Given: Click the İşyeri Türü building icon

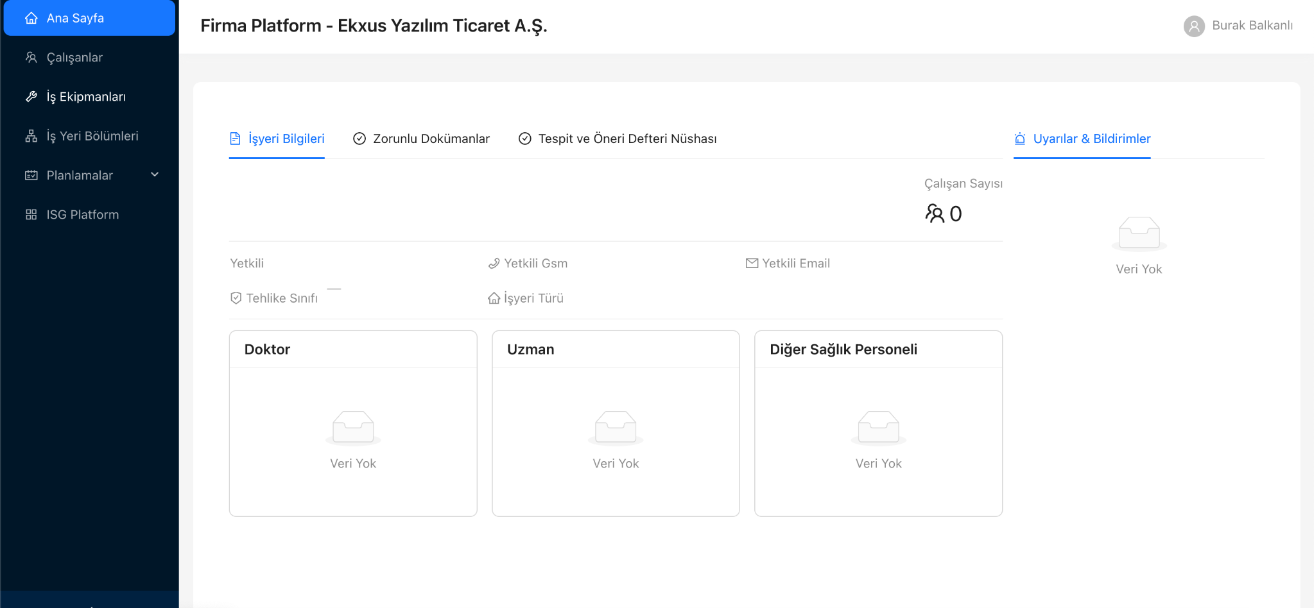Looking at the screenshot, I should coord(494,298).
